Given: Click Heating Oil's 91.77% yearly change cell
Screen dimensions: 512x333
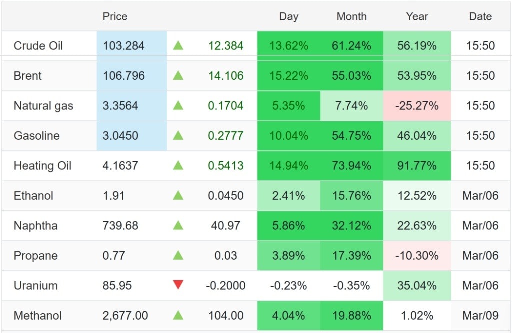Looking at the screenshot, I should (x=417, y=166).
